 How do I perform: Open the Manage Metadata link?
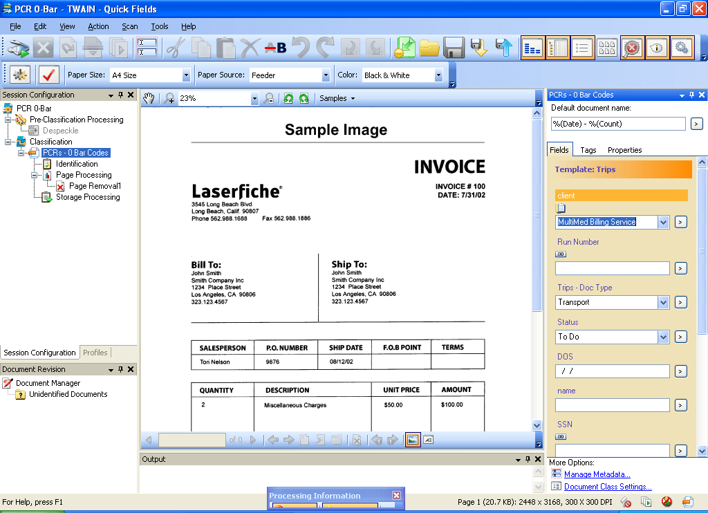point(597,474)
